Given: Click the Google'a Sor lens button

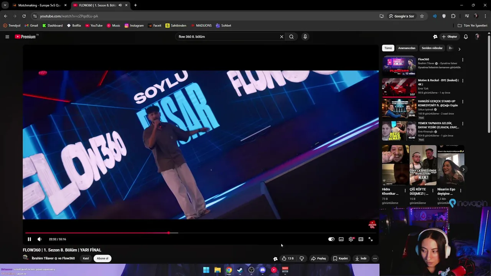Looking at the screenshot, I should 401,16.
